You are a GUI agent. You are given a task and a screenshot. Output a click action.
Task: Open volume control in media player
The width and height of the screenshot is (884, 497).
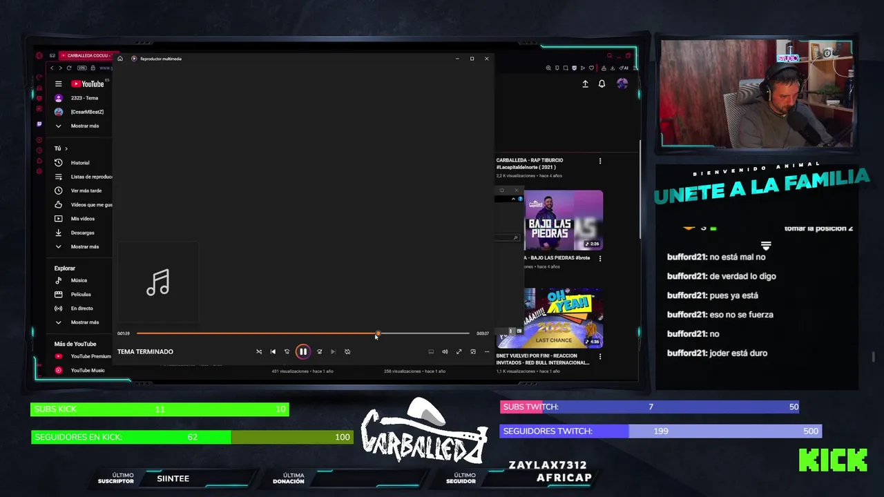445,351
